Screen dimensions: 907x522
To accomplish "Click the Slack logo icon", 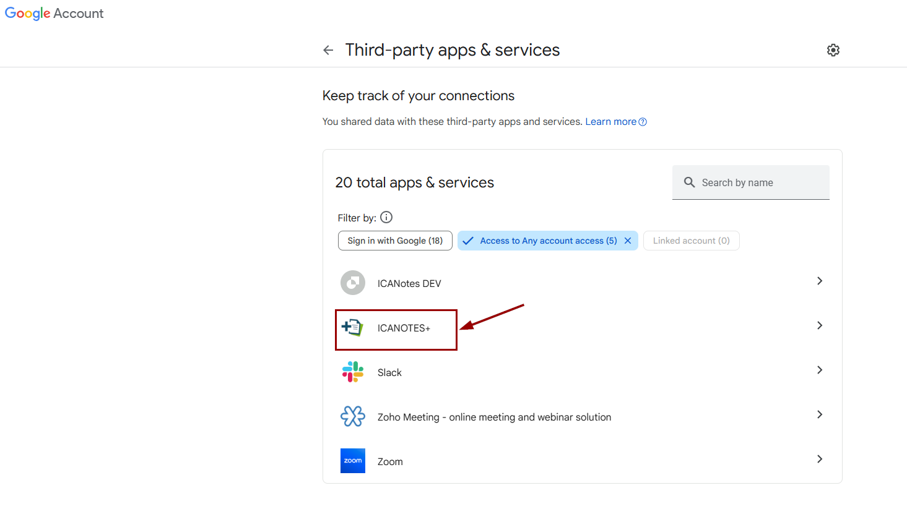I will click(353, 372).
